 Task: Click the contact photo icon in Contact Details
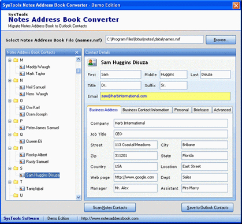point(92,62)
